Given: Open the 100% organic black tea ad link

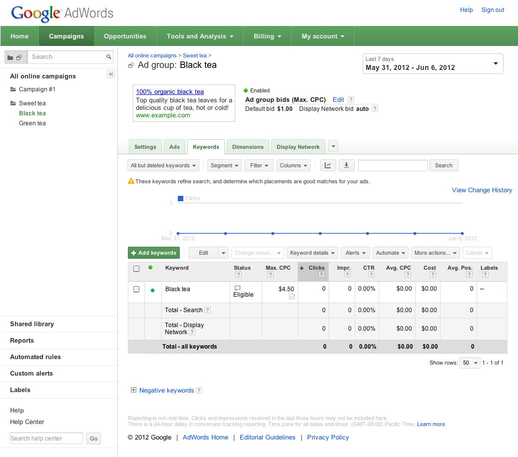Looking at the screenshot, I should pyautogui.click(x=170, y=92).
